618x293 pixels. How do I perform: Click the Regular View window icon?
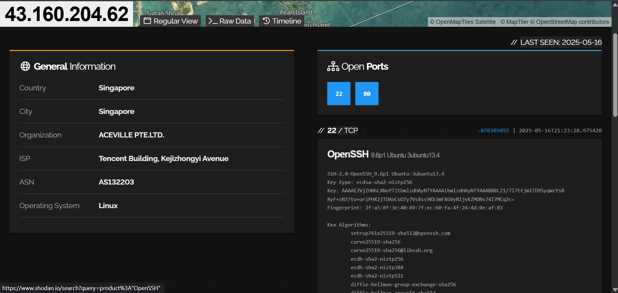pyautogui.click(x=147, y=21)
